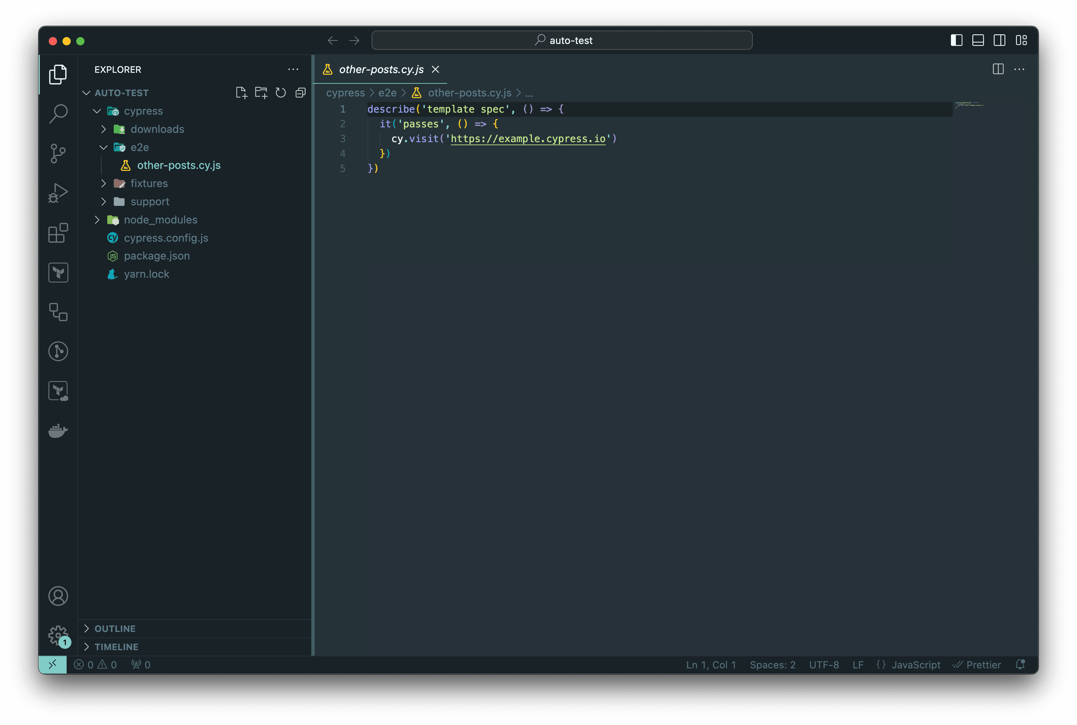Click the ports forwarded indicator showing 0
This screenshot has width=1077, height=725.
[x=141, y=665]
